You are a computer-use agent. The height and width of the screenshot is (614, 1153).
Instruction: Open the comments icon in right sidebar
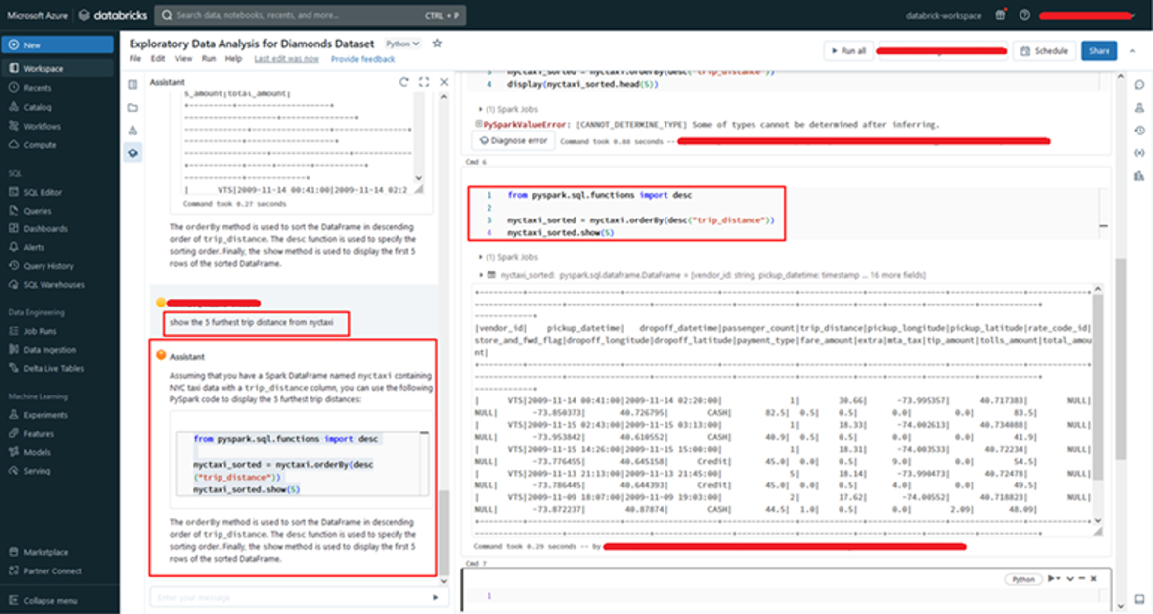click(x=1139, y=84)
